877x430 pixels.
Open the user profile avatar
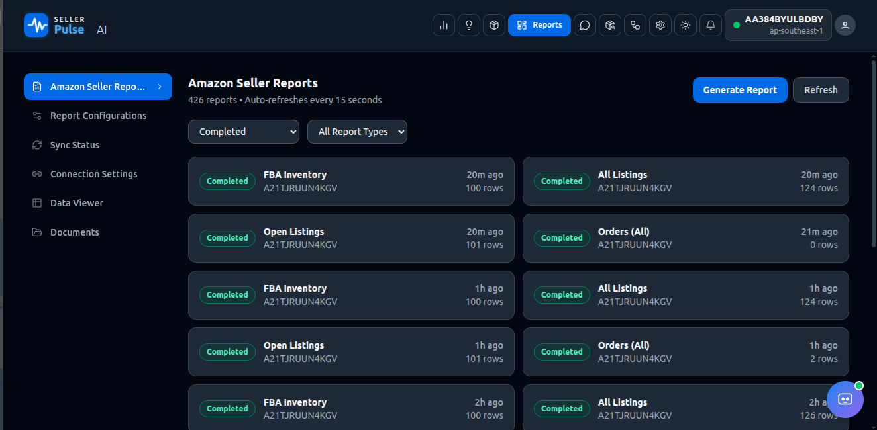845,25
